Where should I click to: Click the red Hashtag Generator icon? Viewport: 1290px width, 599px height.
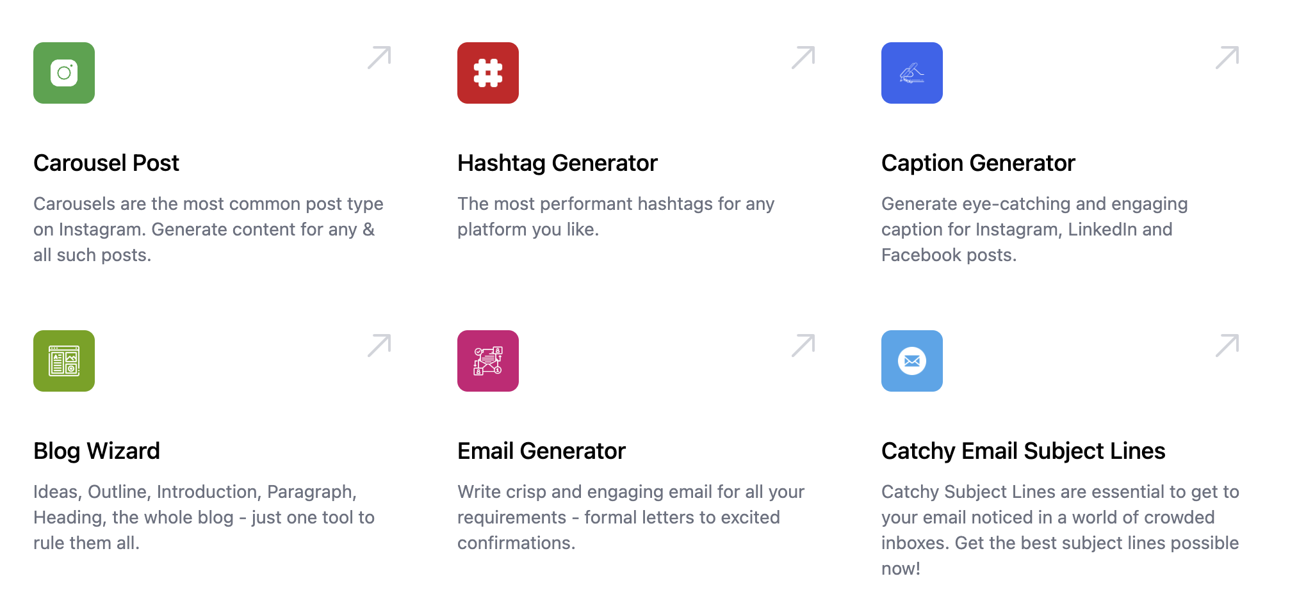(x=488, y=73)
